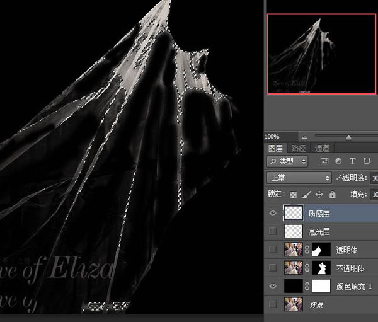Screen dimensions: 378x322
Task: Toggle mask link on 颜色填充 1 layer
Action: coord(307,286)
